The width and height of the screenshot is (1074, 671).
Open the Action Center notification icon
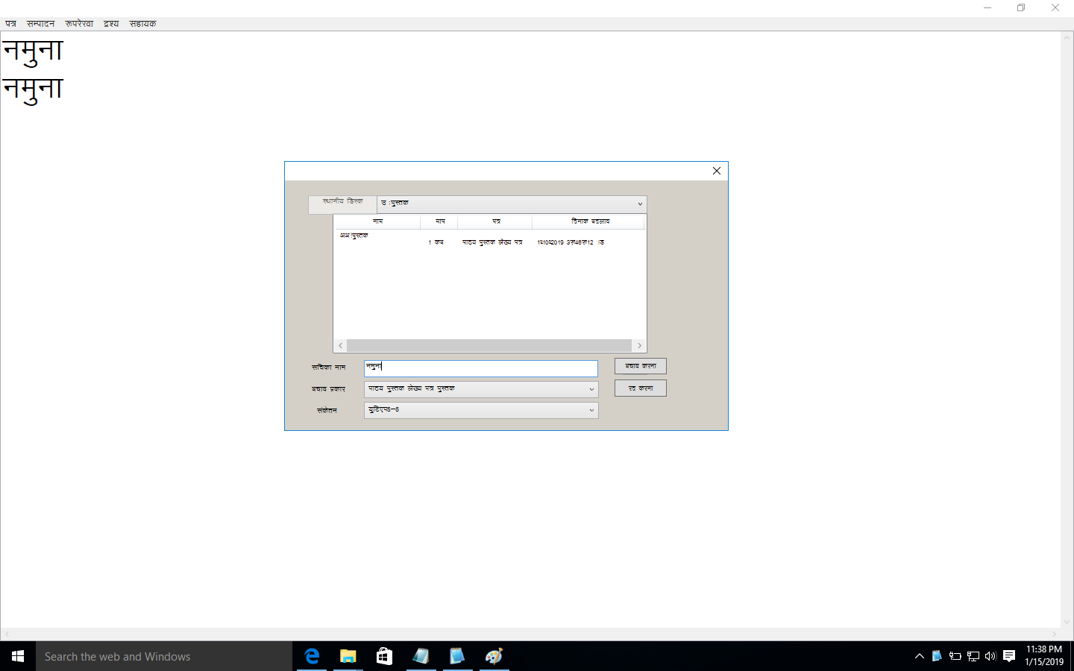pos(1009,656)
